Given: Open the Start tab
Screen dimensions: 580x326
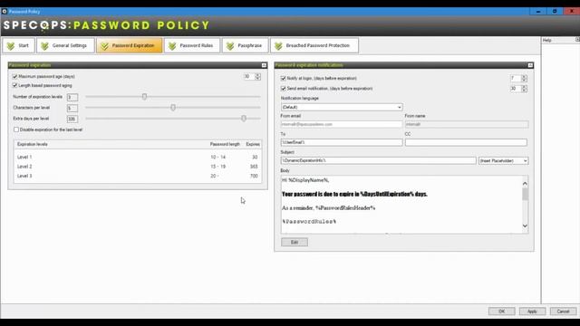Looking at the screenshot, I should click(x=18, y=45).
